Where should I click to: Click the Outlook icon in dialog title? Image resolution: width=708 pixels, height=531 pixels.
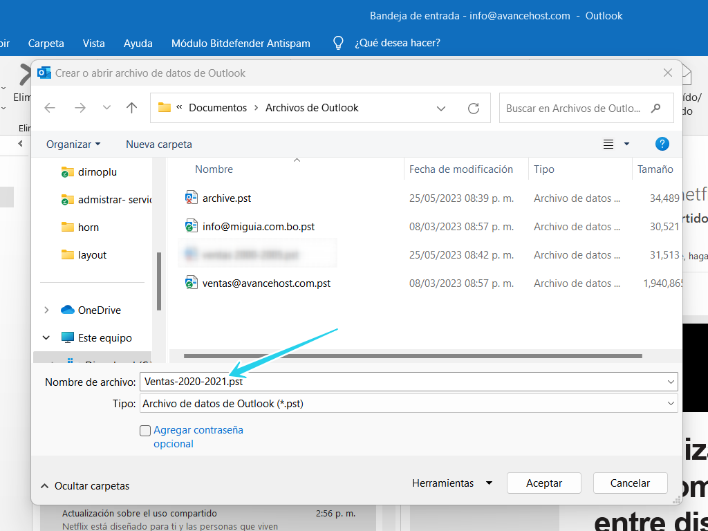44,73
